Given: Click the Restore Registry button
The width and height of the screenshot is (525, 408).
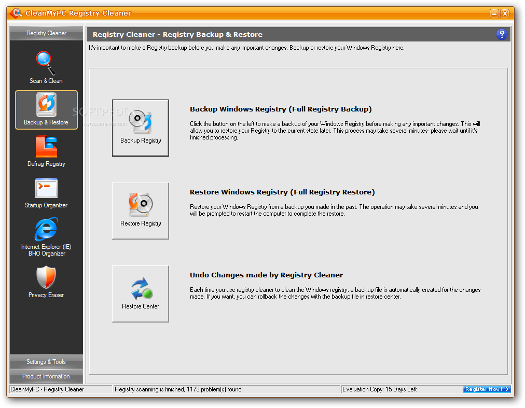Looking at the screenshot, I should pyautogui.click(x=141, y=211).
